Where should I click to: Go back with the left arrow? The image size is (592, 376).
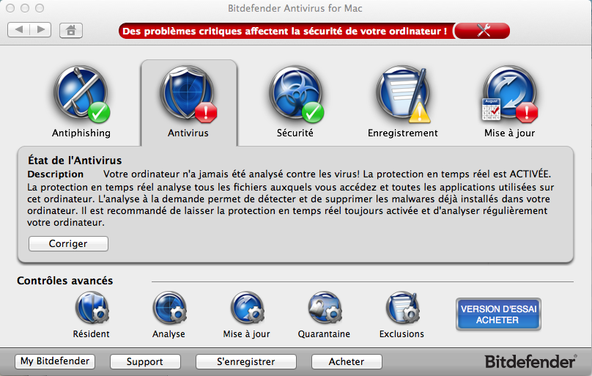(x=18, y=30)
